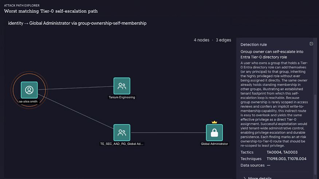Click the 'Worst matching Tier-0 self-escalation path' title
Viewport: 319px width, 179px height.
click(51, 11)
